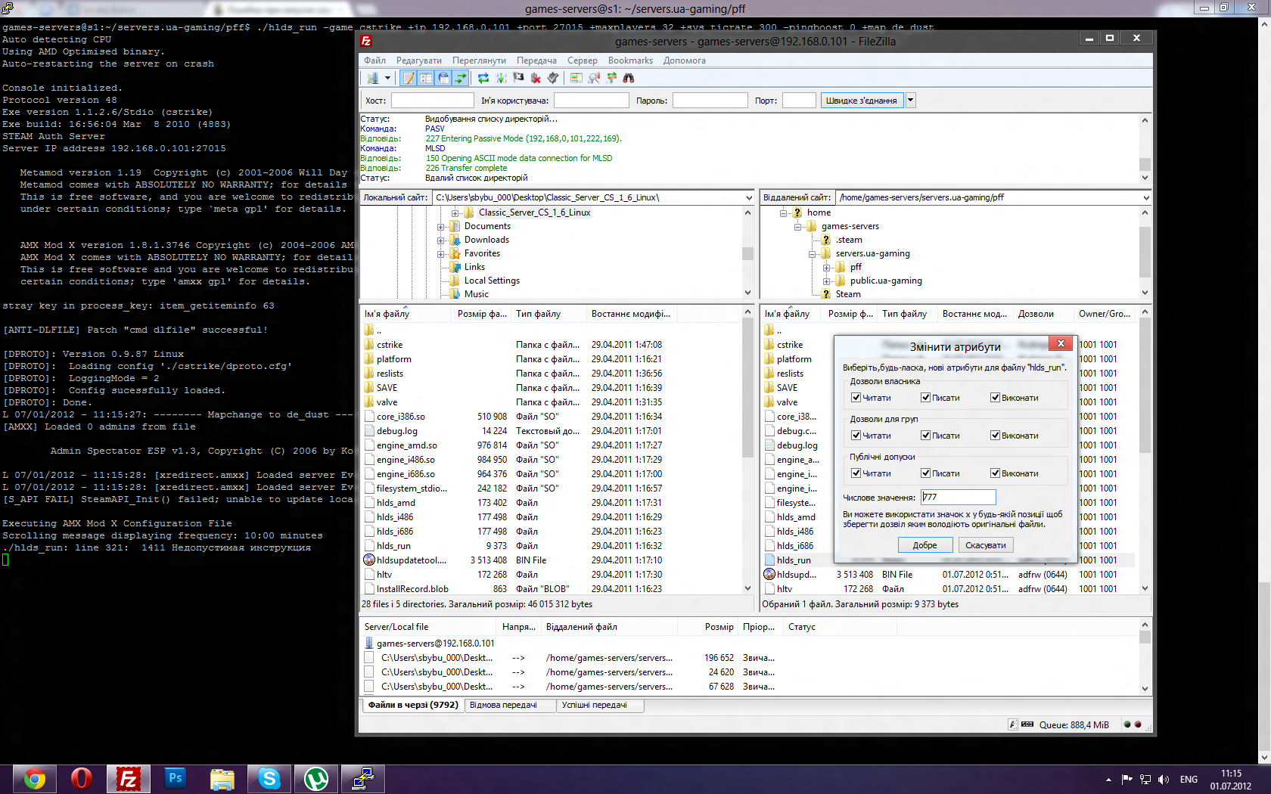Viewport: 1271px width, 794px height.
Task: Open the Передача menu
Action: pyautogui.click(x=536, y=60)
